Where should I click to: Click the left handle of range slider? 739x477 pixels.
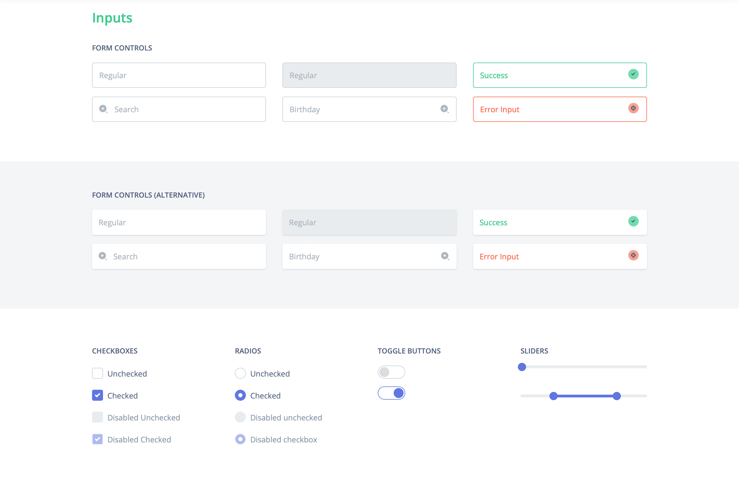553,396
